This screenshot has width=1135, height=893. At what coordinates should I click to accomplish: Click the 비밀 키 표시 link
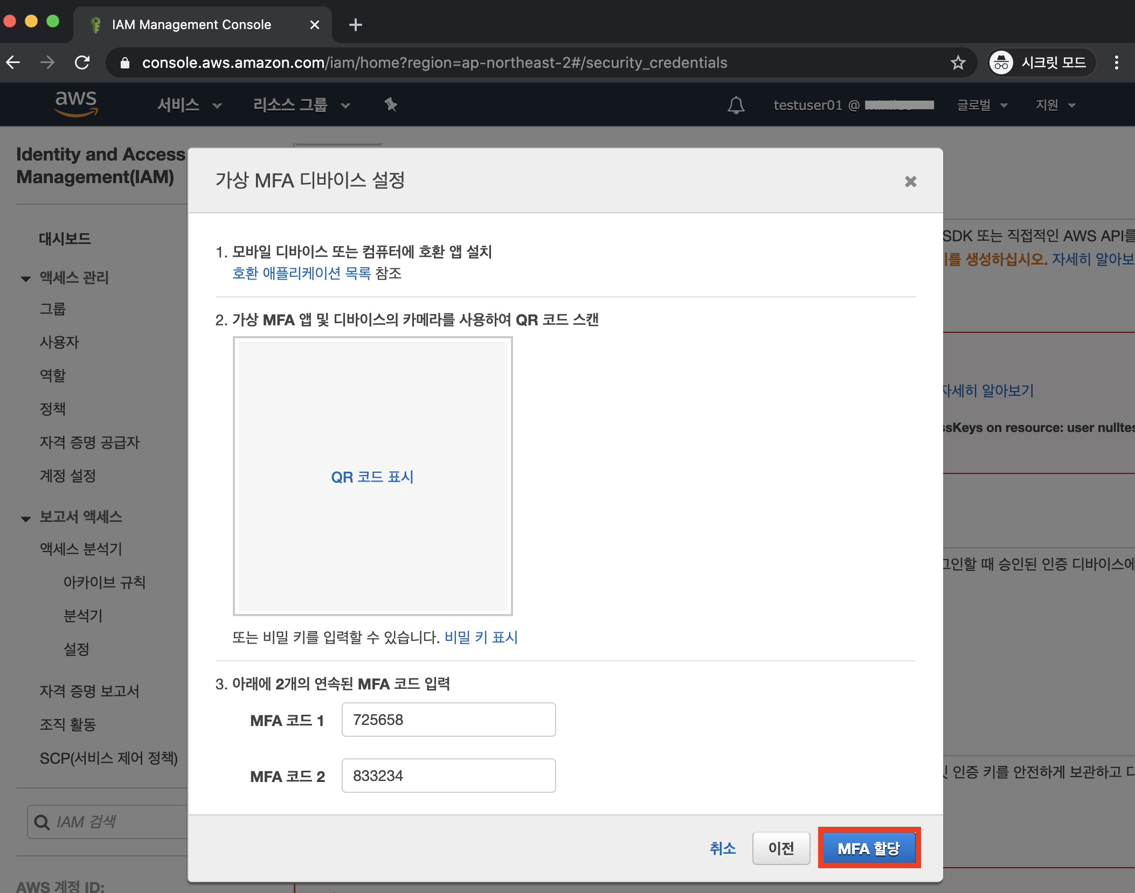pos(481,638)
